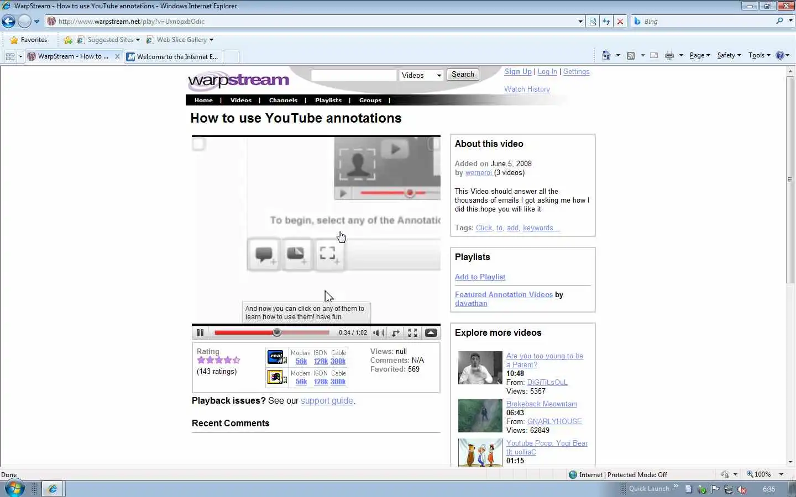
Task: Open the Playlists navigation item
Action: pyautogui.click(x=328, y=100)
